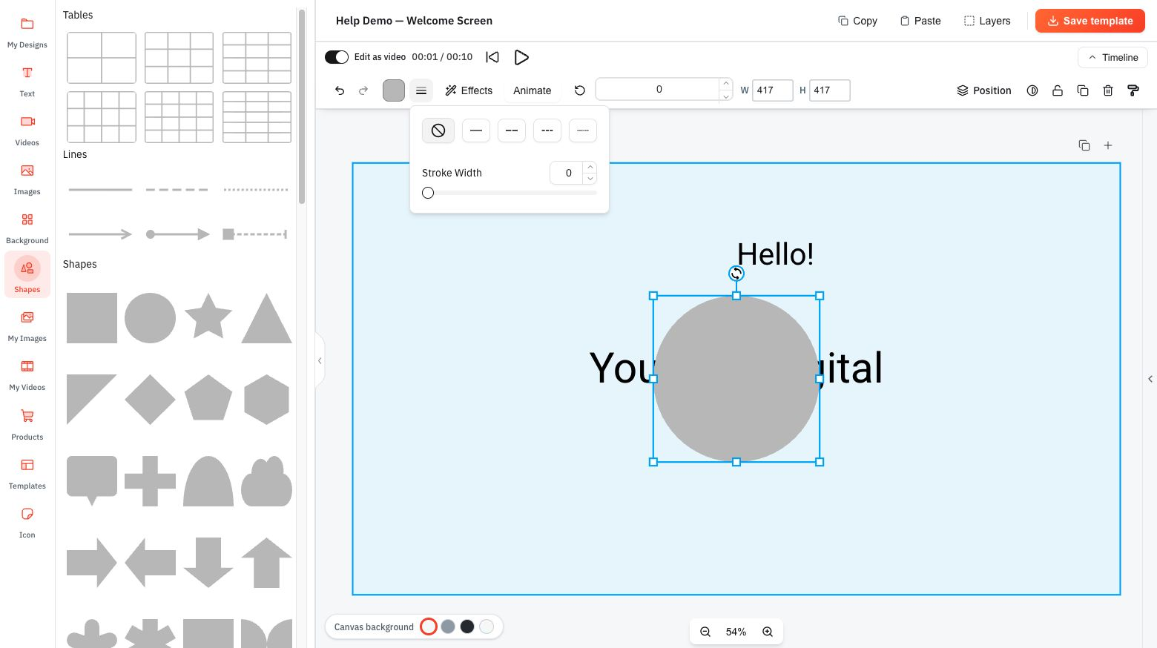The image size is (1157, 648).
Task: Open the Text tool panel
Action: [x=27, y=82]
